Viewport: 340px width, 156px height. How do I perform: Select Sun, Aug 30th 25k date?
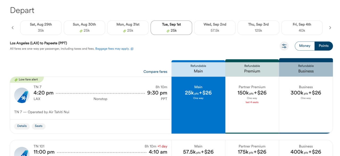(84, 28)
